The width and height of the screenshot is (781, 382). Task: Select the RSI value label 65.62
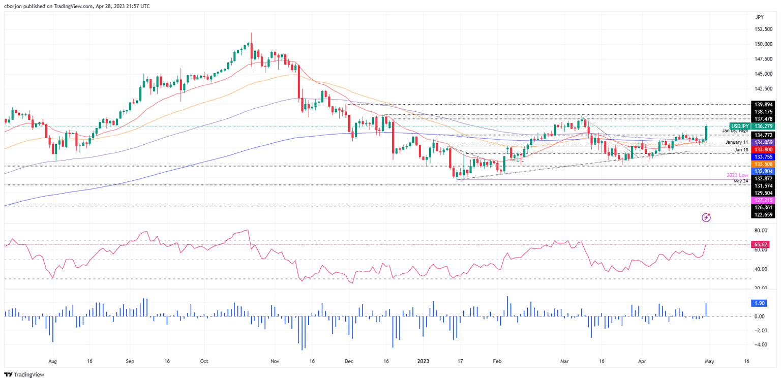tap(760, 244)
